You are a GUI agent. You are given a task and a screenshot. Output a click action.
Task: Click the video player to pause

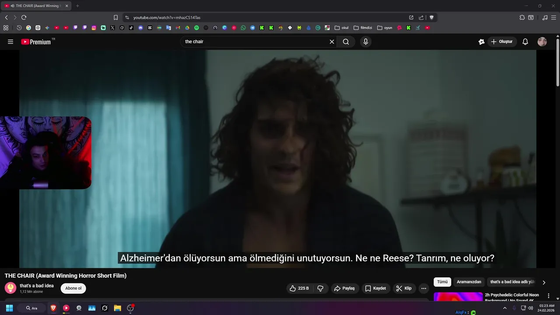pos(277,158)
